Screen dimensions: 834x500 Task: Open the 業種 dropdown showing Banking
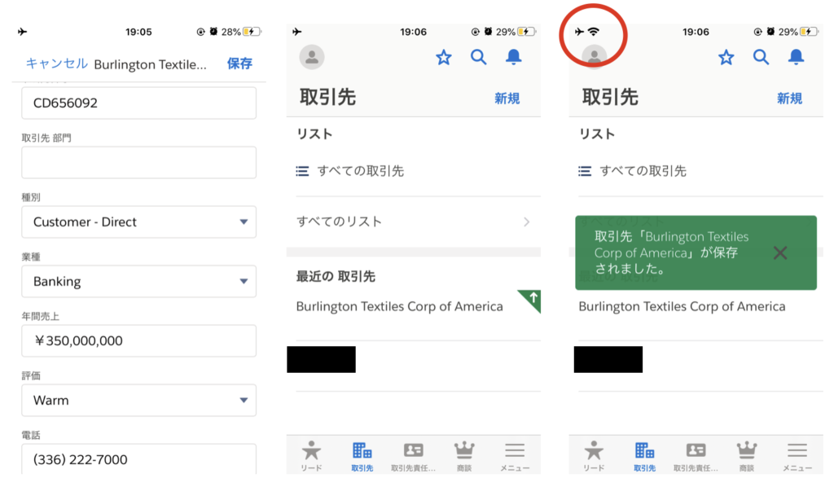pyautogui.click(x=138, y=282)
